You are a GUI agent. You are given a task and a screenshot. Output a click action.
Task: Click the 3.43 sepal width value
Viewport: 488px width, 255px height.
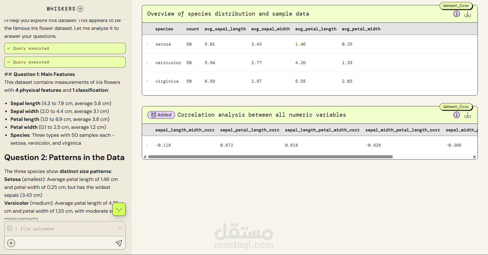click(x=256, y=44)
